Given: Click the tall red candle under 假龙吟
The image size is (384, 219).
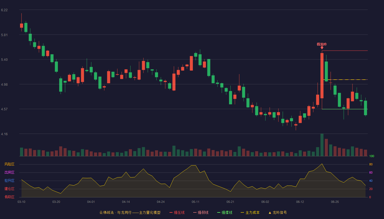Looking at the screenshot, I should click(x=322, y=76).
